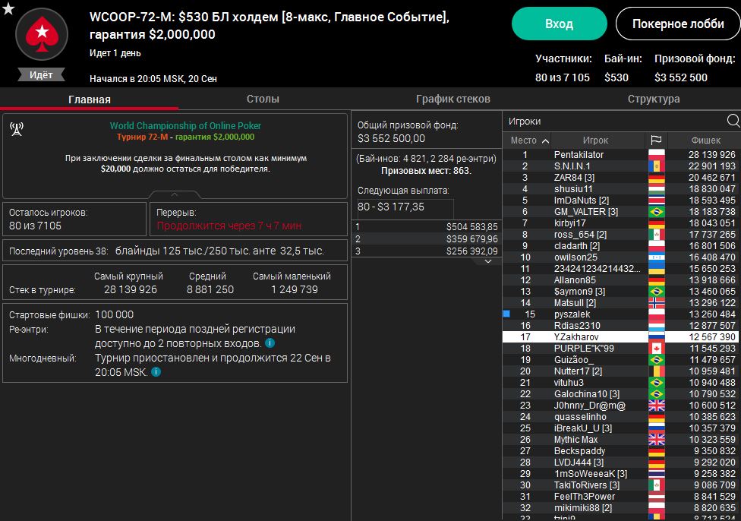Select player kirbyi17
This screenshot has height=521, width=741.
coord(620,223)
